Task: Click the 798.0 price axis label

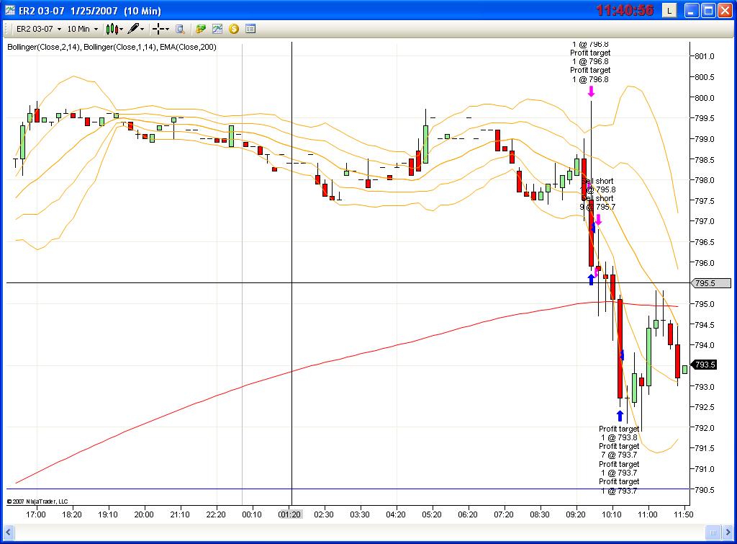Action: (x=705, y=180)
